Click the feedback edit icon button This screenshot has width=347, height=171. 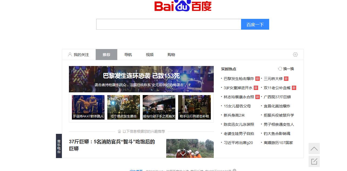pyautogui.click(x=314, y=161)
